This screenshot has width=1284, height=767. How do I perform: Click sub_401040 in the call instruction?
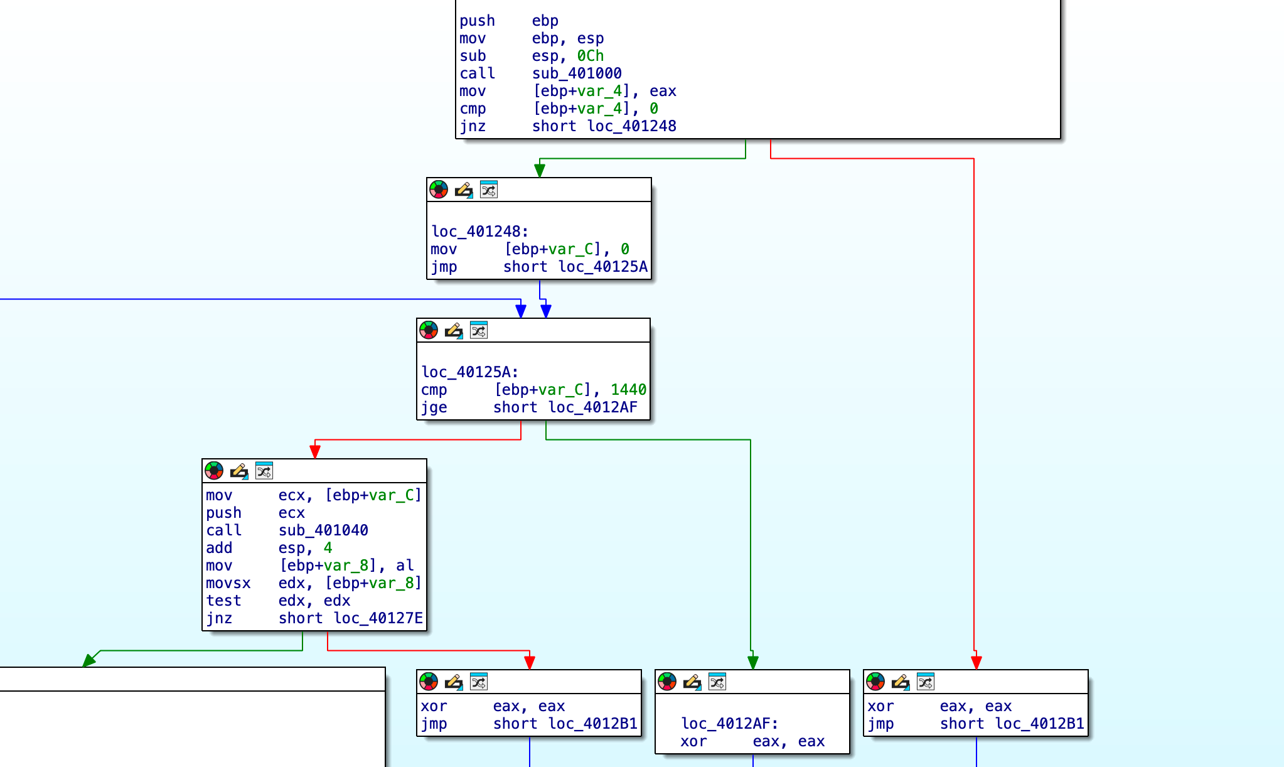pos(323,530)
